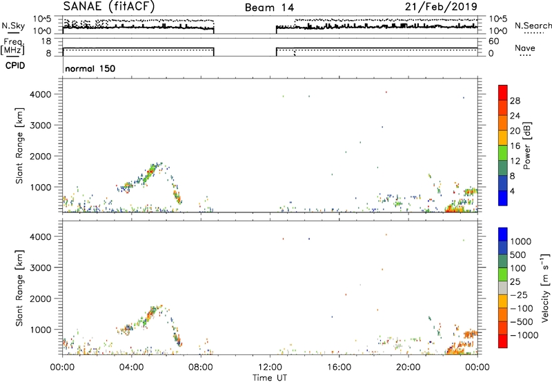Screen dimensions: 552x382
Task: Select the -100 label on velocity scale
Action: pyautogui.click(x=522, y=308)
